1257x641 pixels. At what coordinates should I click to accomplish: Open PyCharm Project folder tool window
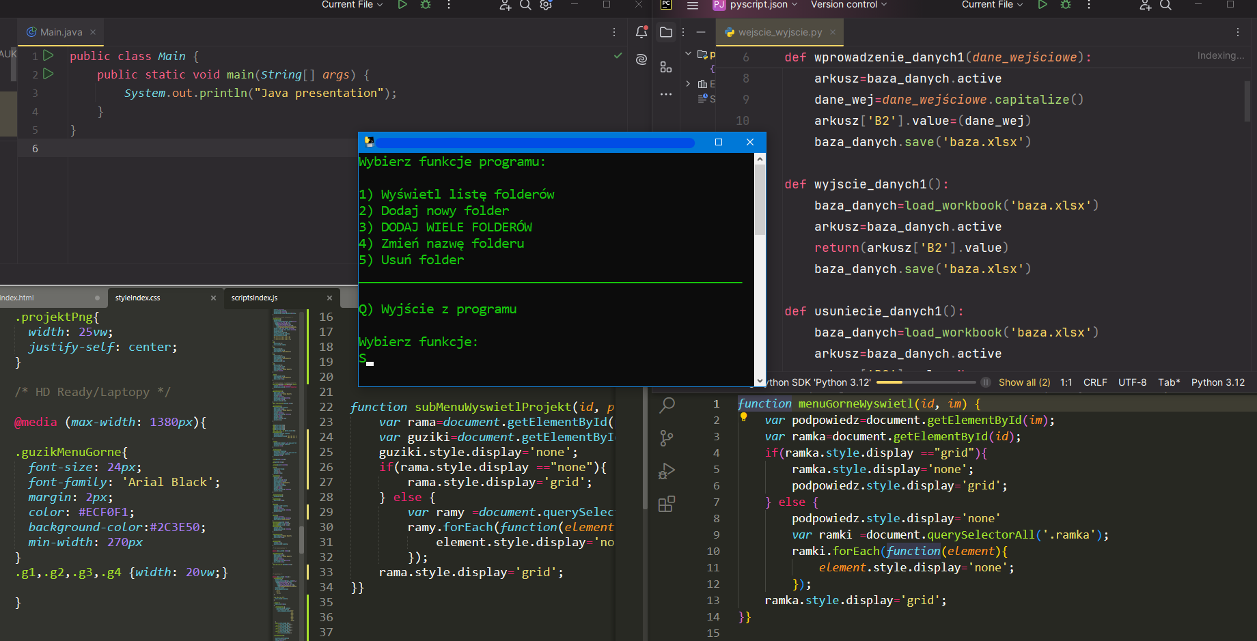click(x=666, y=32)
